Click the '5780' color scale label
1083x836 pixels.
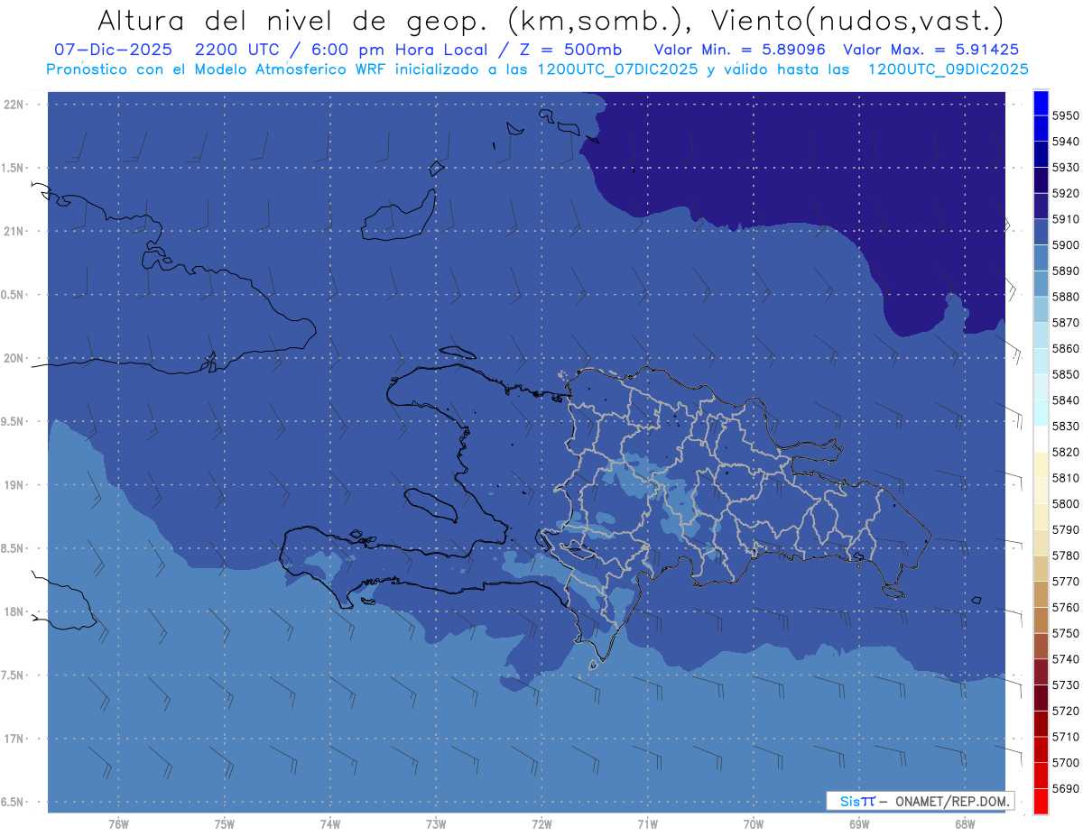tap(1066, 556)
